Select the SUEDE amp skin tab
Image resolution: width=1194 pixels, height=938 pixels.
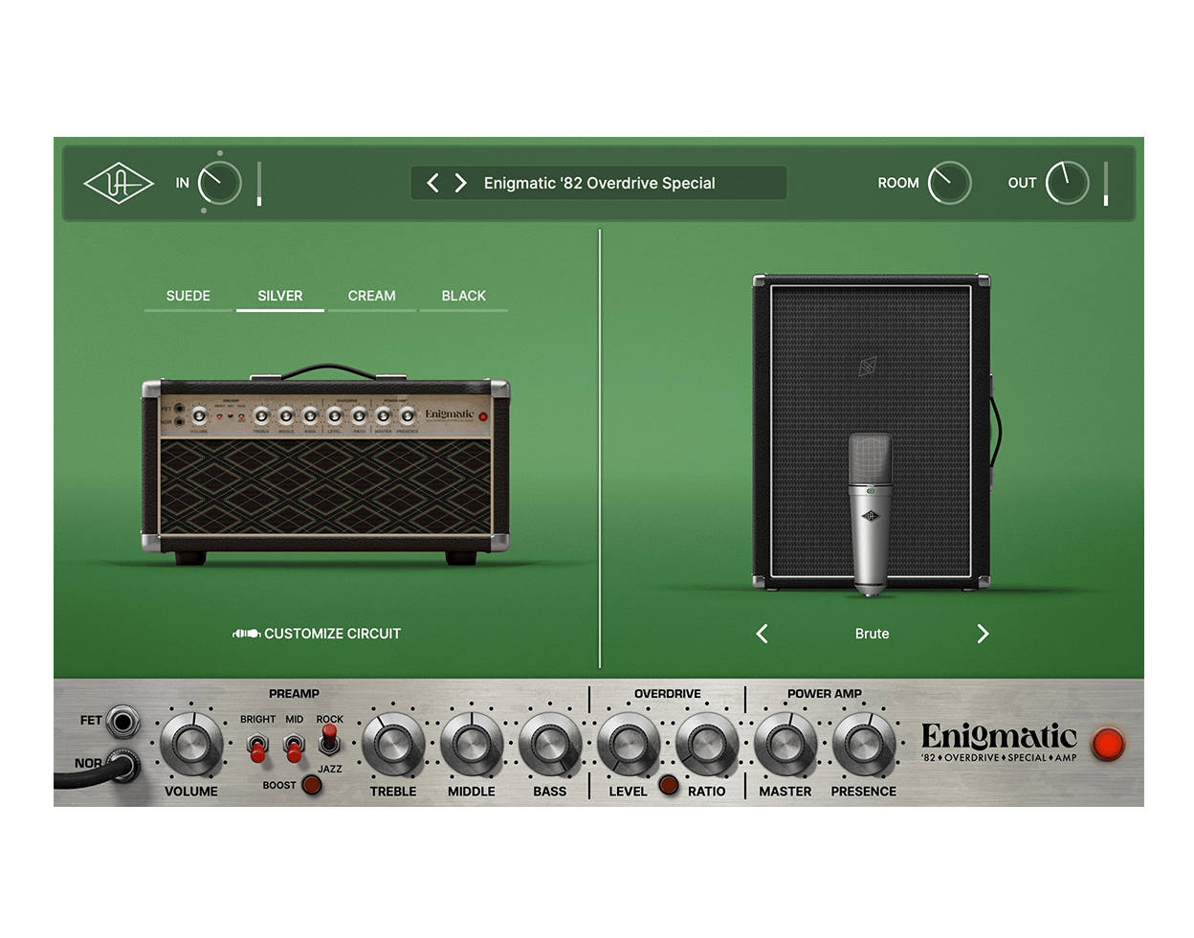(188, 297)
